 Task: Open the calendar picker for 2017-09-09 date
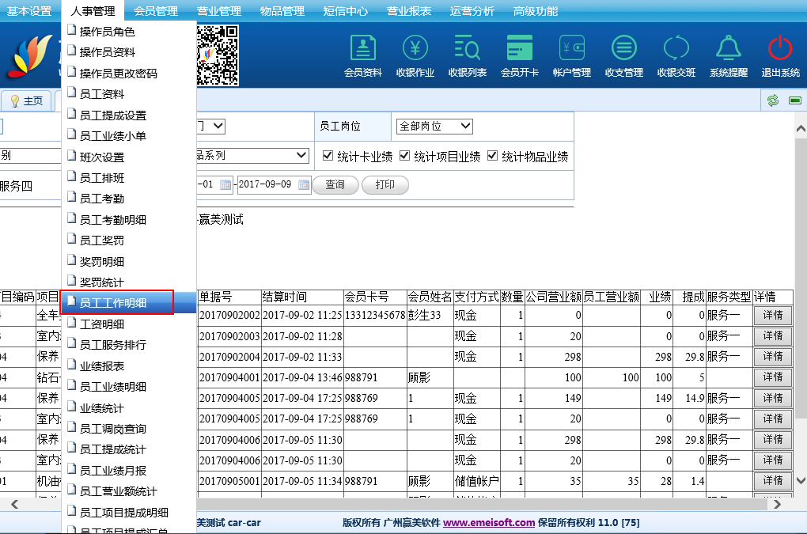[301, 185]
